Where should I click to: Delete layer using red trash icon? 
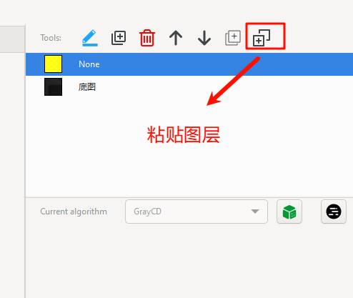[x=147, y=38]
